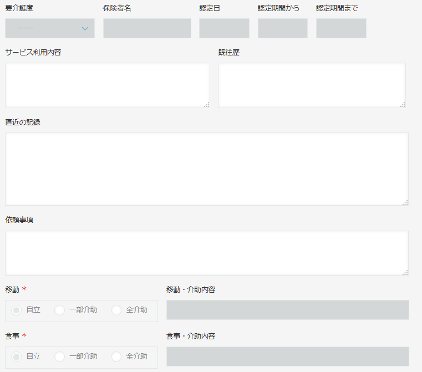The width and height of the screenshot is (422, 372).
Task: Focus the 既往歴 text area
Action: click(x=312, y=85)
